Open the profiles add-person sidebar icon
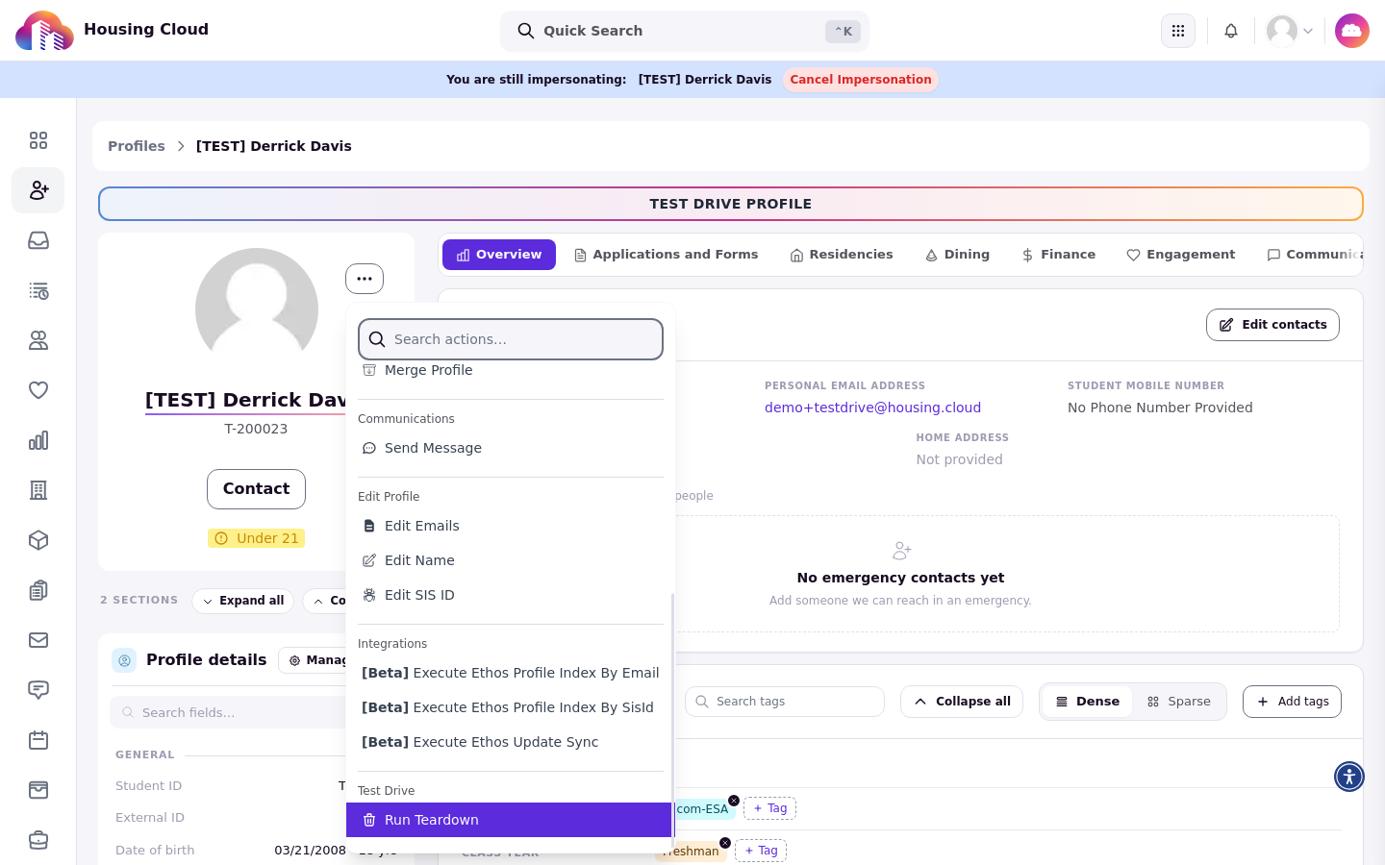1385x865 pixels. (x=38, y=190)
